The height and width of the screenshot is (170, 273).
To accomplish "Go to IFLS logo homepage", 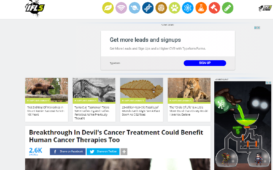I will pyautogui.click(x=35, y=8).
